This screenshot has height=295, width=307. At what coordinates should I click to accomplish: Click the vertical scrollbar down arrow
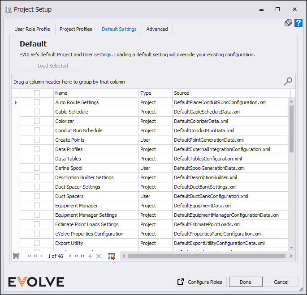291,248
